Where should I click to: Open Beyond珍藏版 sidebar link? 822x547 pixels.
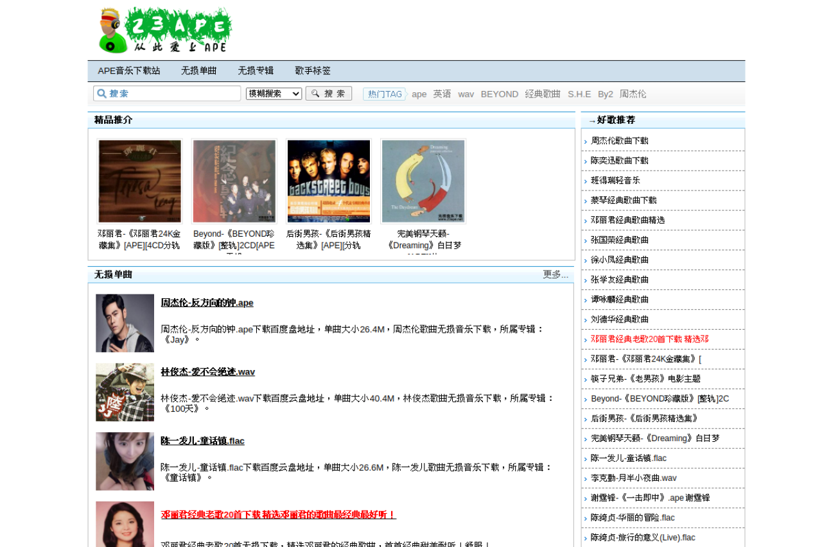point(660,400)
